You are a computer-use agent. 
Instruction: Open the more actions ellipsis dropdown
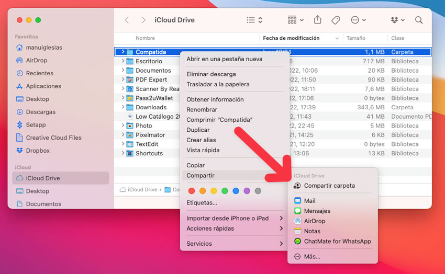pos(358,20)
